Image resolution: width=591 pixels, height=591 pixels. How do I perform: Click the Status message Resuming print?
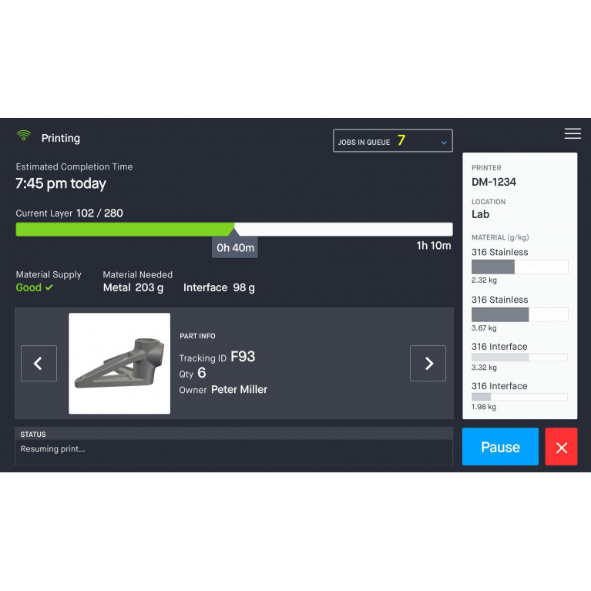tap(52, 449)
